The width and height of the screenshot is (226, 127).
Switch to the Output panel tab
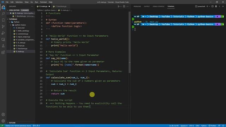click(x=147, y=6)
